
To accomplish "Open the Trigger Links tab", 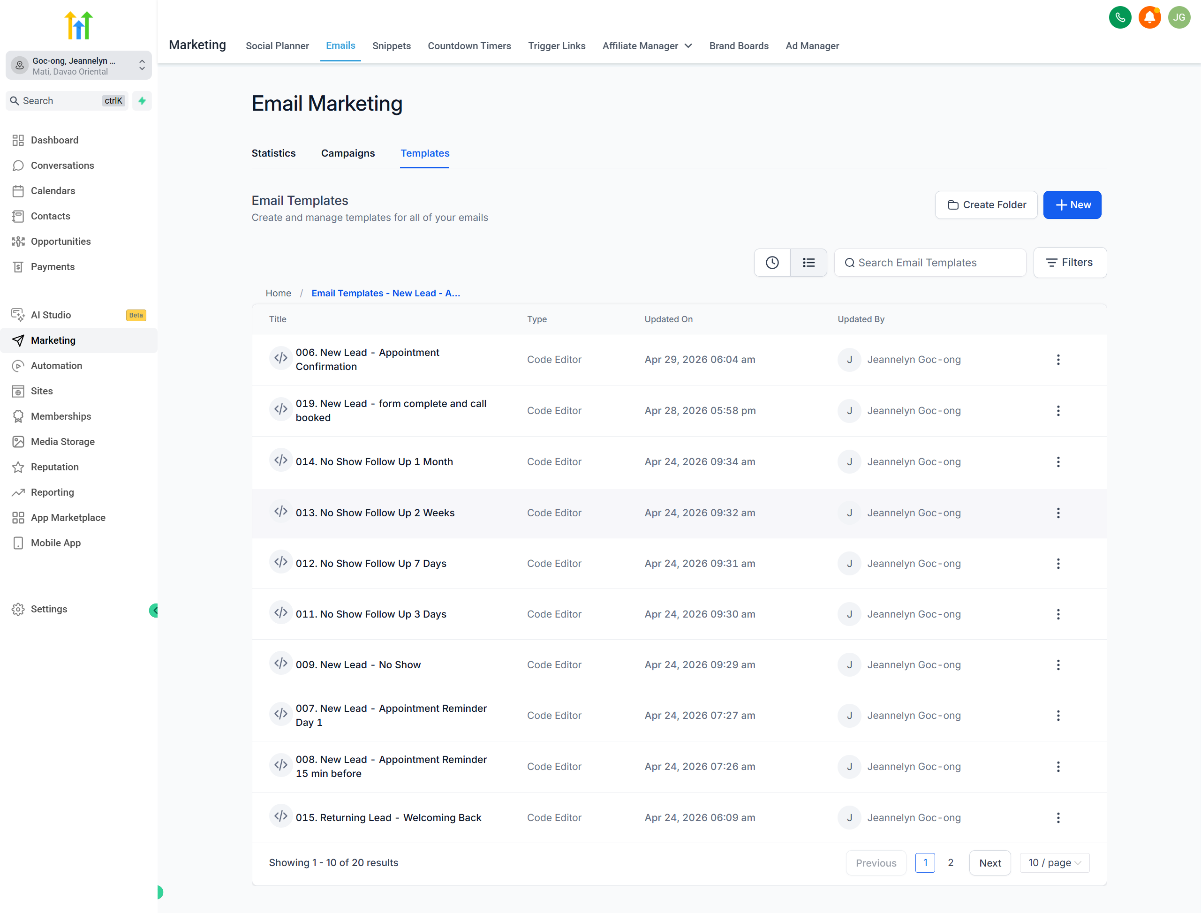I will (557, 45).
